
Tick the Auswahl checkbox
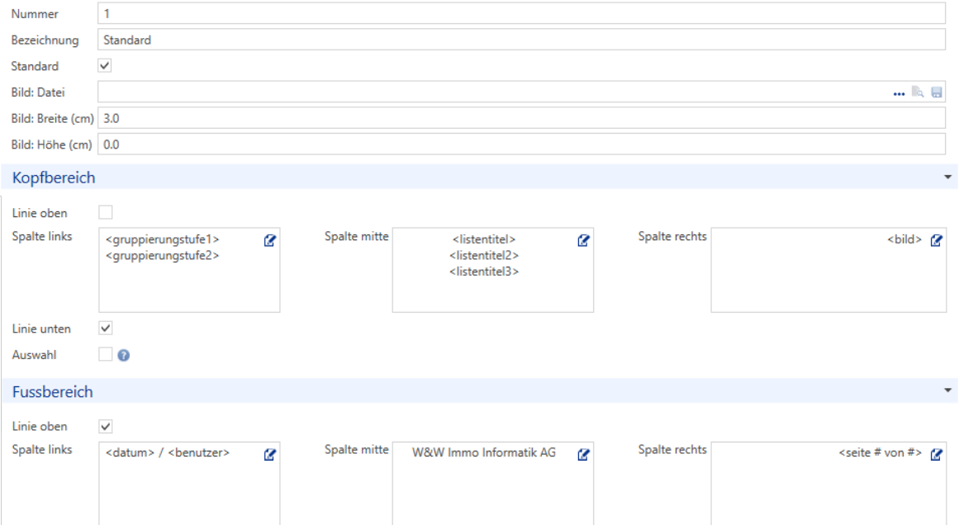coord(105,354)
